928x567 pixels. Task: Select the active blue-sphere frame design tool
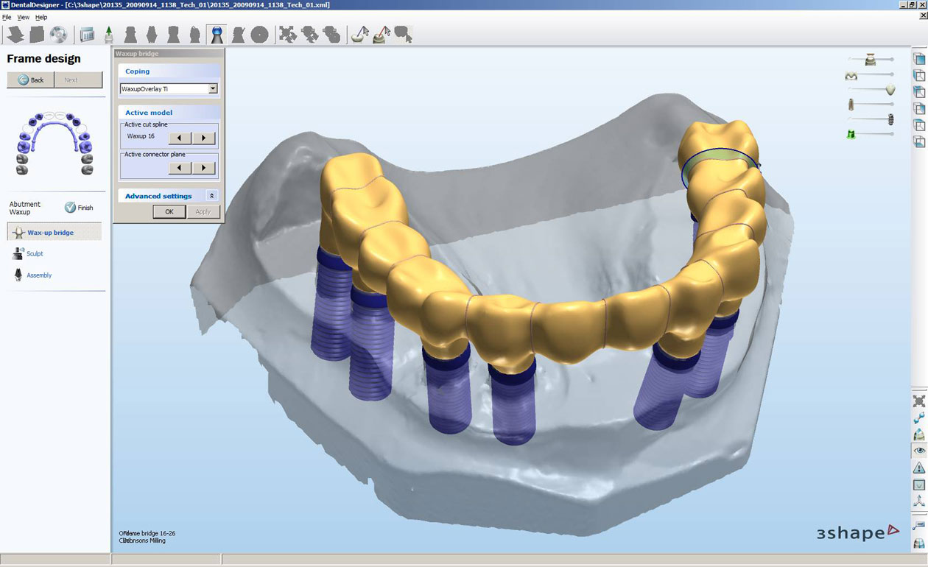pos(217,35)
